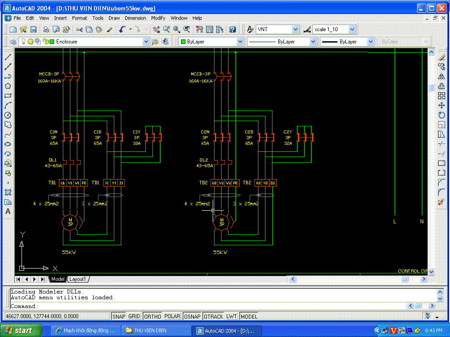This screenshot has width=450, height=337.
Task: Click the Mirror modify tool
Action: tap(442, 76)
